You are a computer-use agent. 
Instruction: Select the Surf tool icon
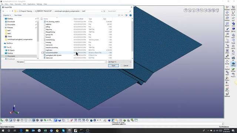point(233,19)
